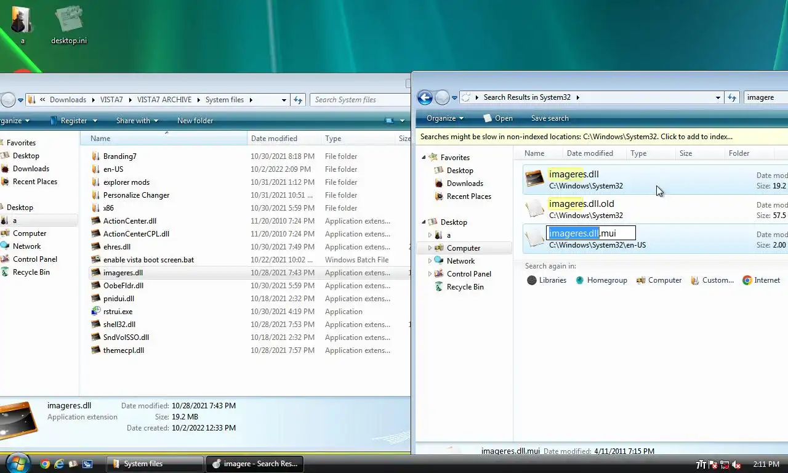This screenshot has width=788, height=473.
Task: Open recent pages dropdown in Search Results window
Action: click(x=454, y=98)
